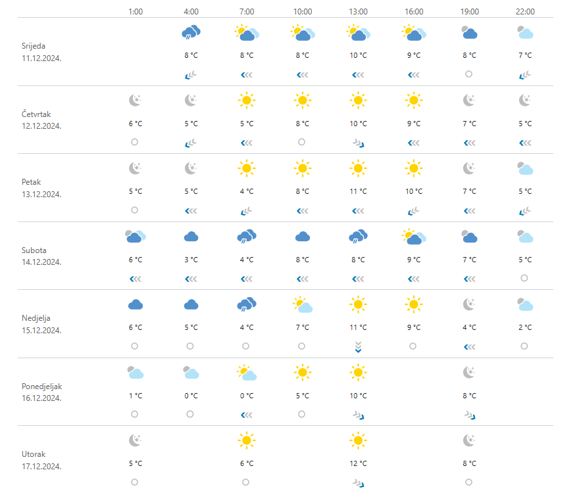This screenshot has width=577, height=491.
Task: Select the 22:00 column header
Action: click(525, 12)
